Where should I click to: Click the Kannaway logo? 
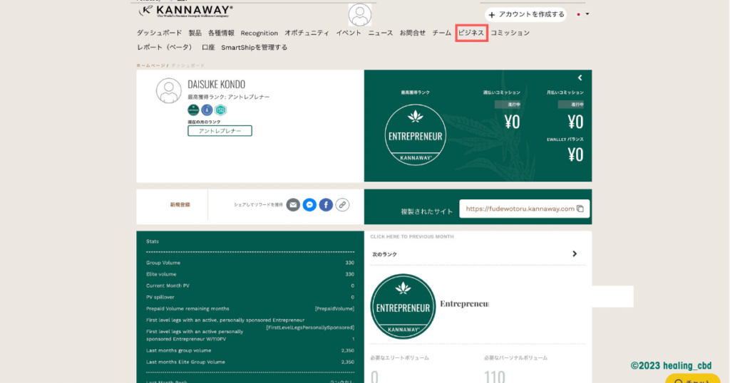click(185, 11)
